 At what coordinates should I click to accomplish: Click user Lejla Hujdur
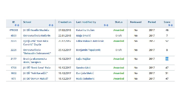(x=83, y=59)
